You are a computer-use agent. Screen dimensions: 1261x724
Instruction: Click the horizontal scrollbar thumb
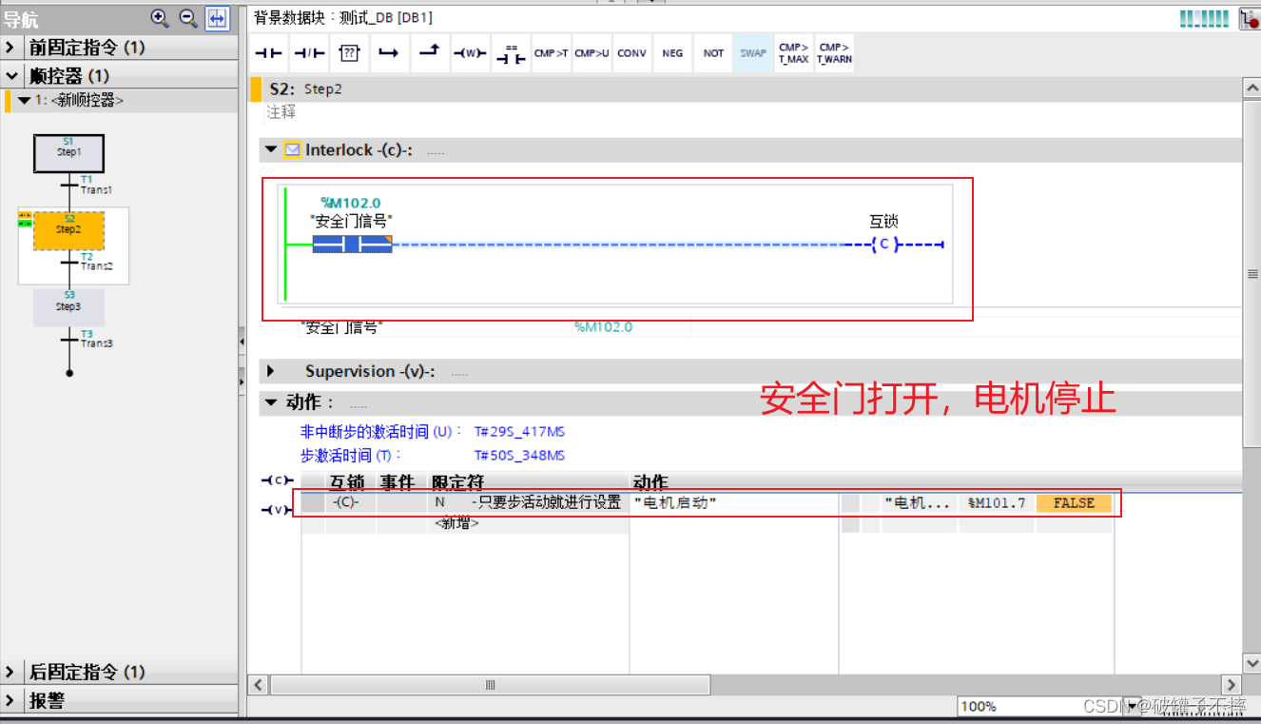coord(491,685)
